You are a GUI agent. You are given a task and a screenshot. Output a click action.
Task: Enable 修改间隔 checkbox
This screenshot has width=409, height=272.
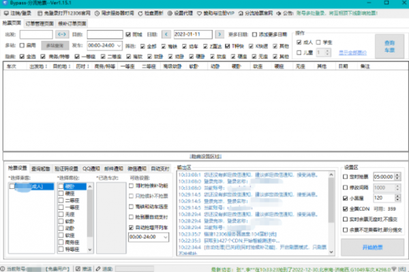(x=345, y=187)
